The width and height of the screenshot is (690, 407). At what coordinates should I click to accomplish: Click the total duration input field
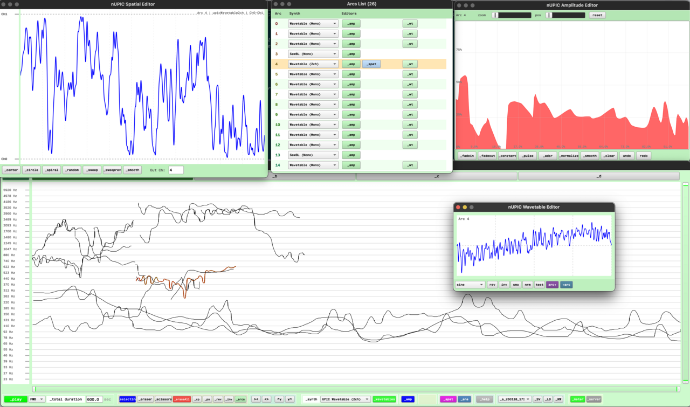pos(94,399)
